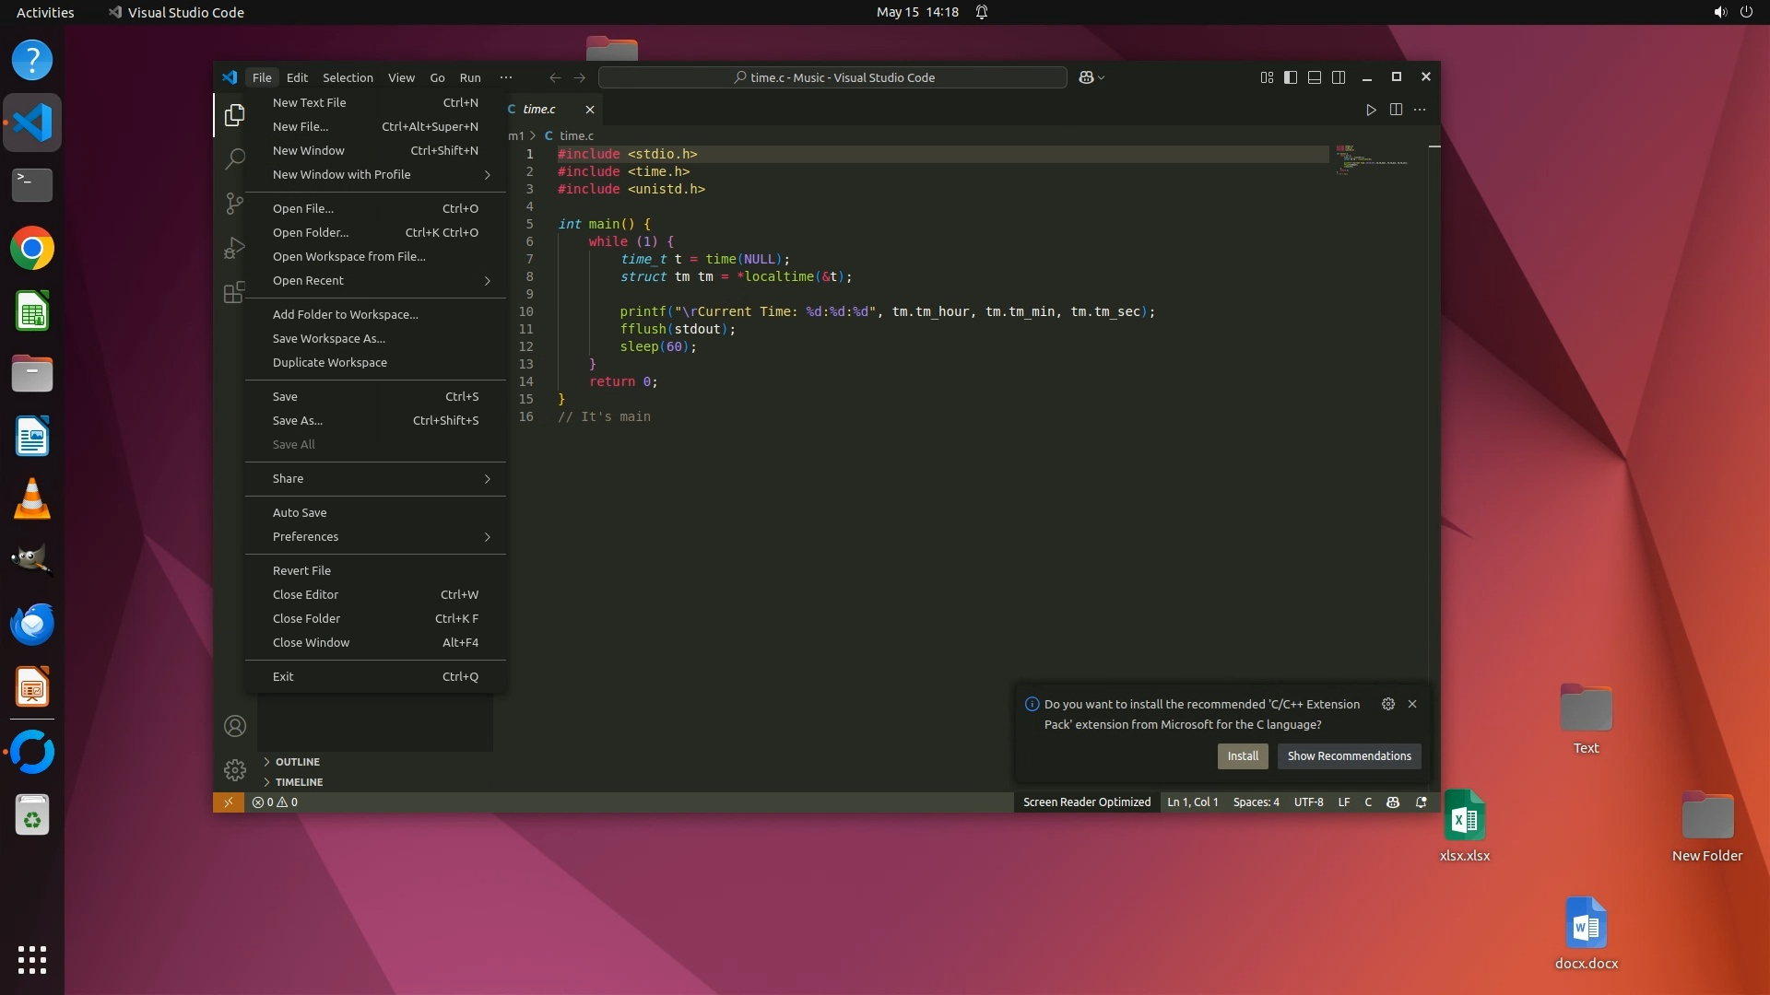The width and height of the screenshot is (1770, 995).
Task: Toggle Panel visibility layout icon
Action: tap(1315, 77)
